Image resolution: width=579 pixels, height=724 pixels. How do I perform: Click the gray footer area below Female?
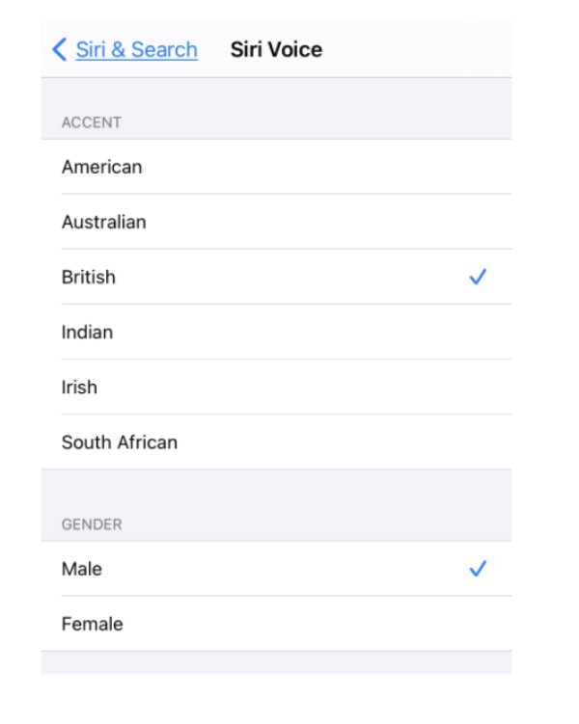(x=276, y=662)
